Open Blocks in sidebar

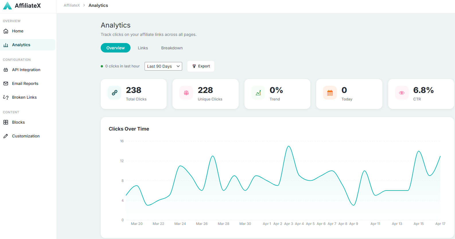tap(28, 122)
